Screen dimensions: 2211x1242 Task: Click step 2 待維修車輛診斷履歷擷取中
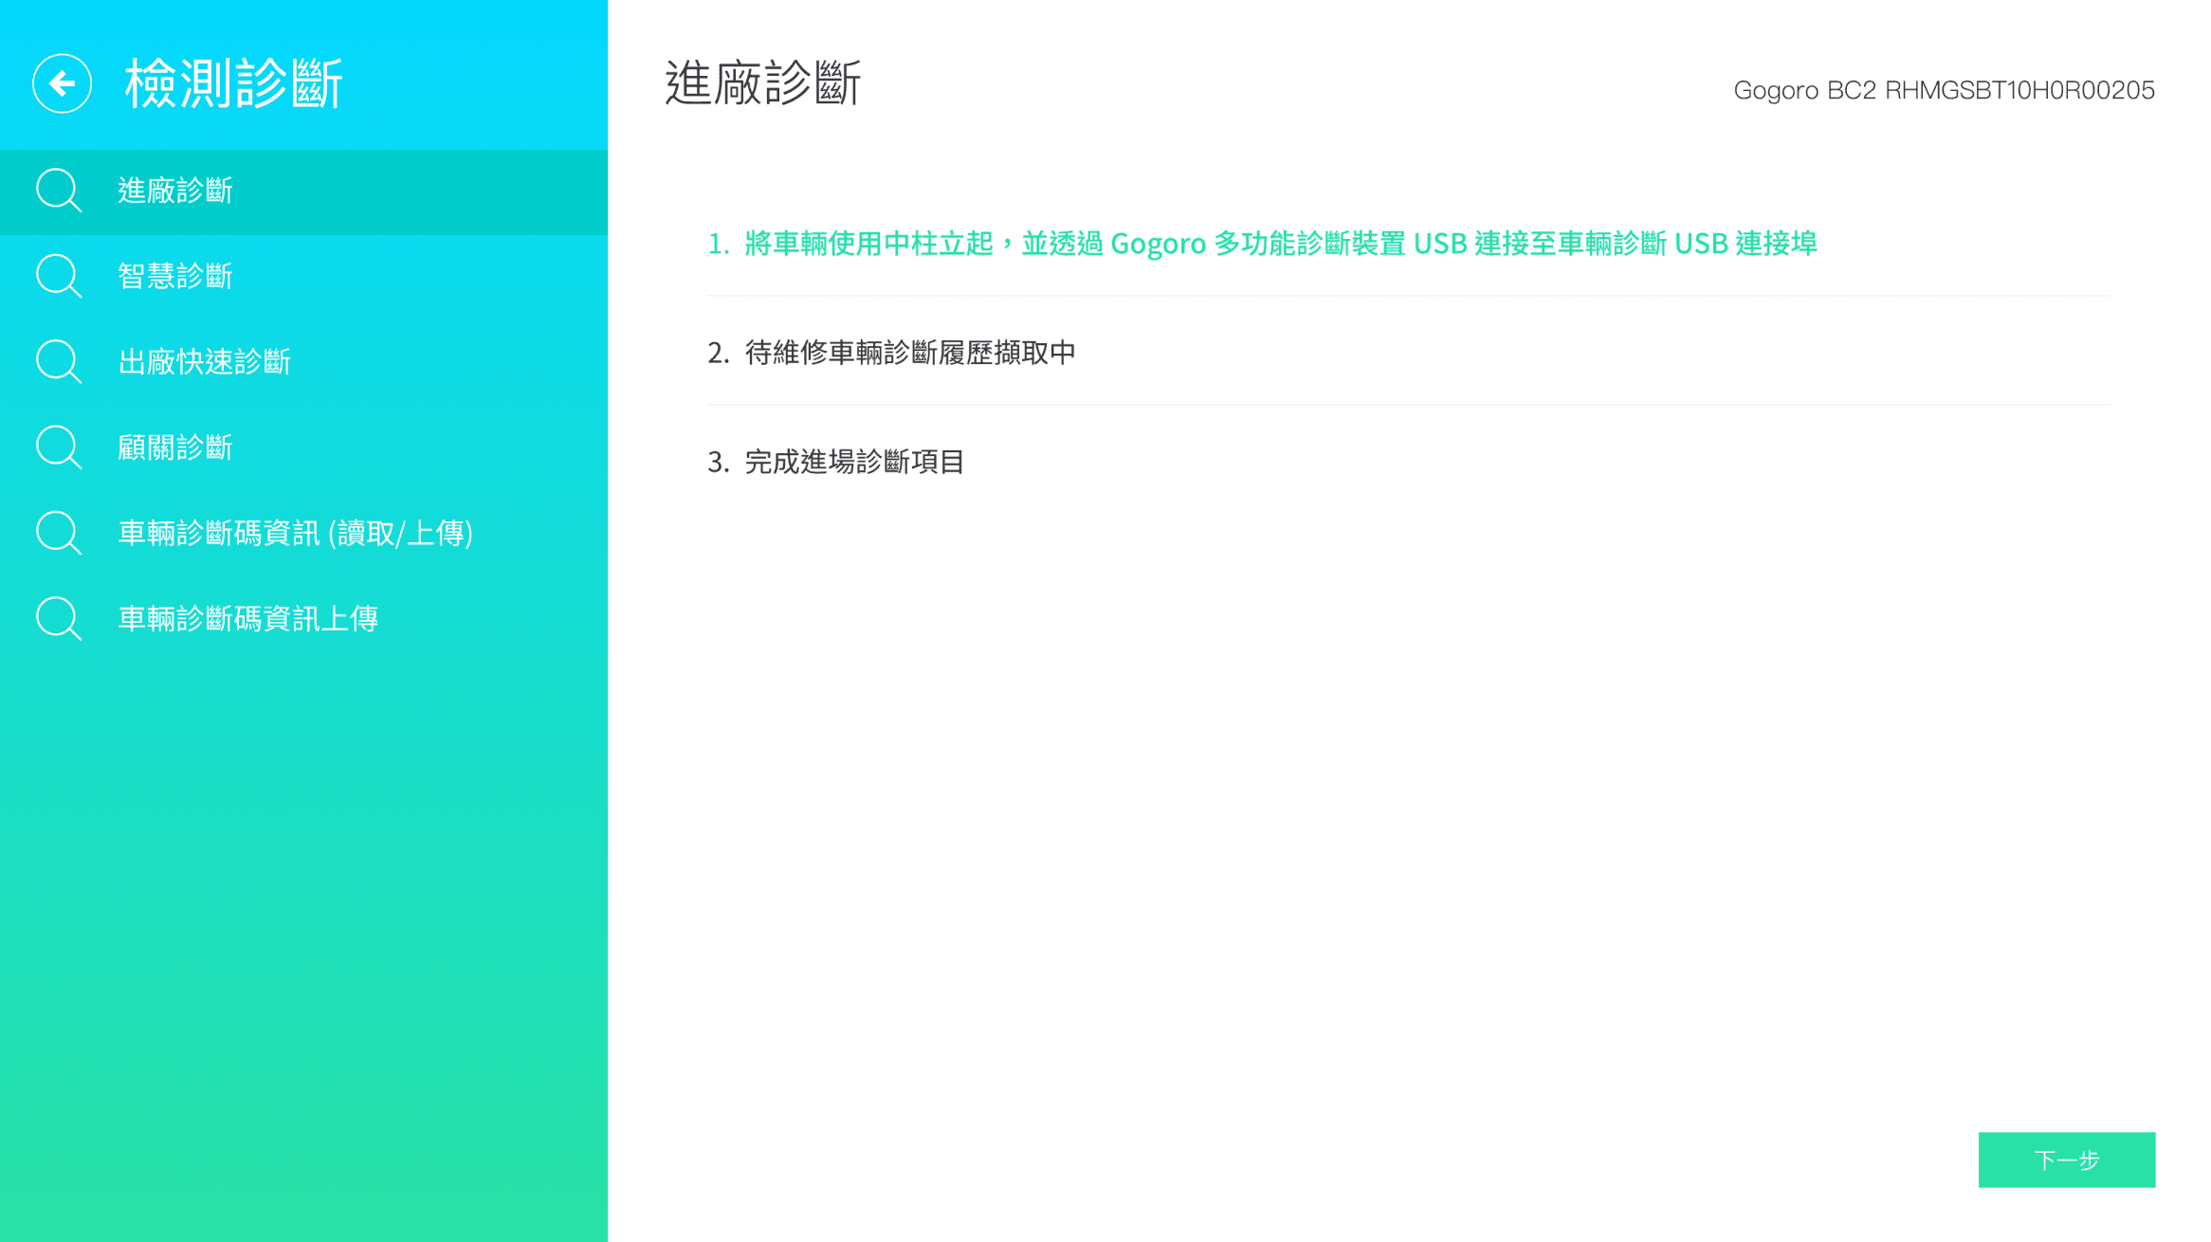[891, 353]
